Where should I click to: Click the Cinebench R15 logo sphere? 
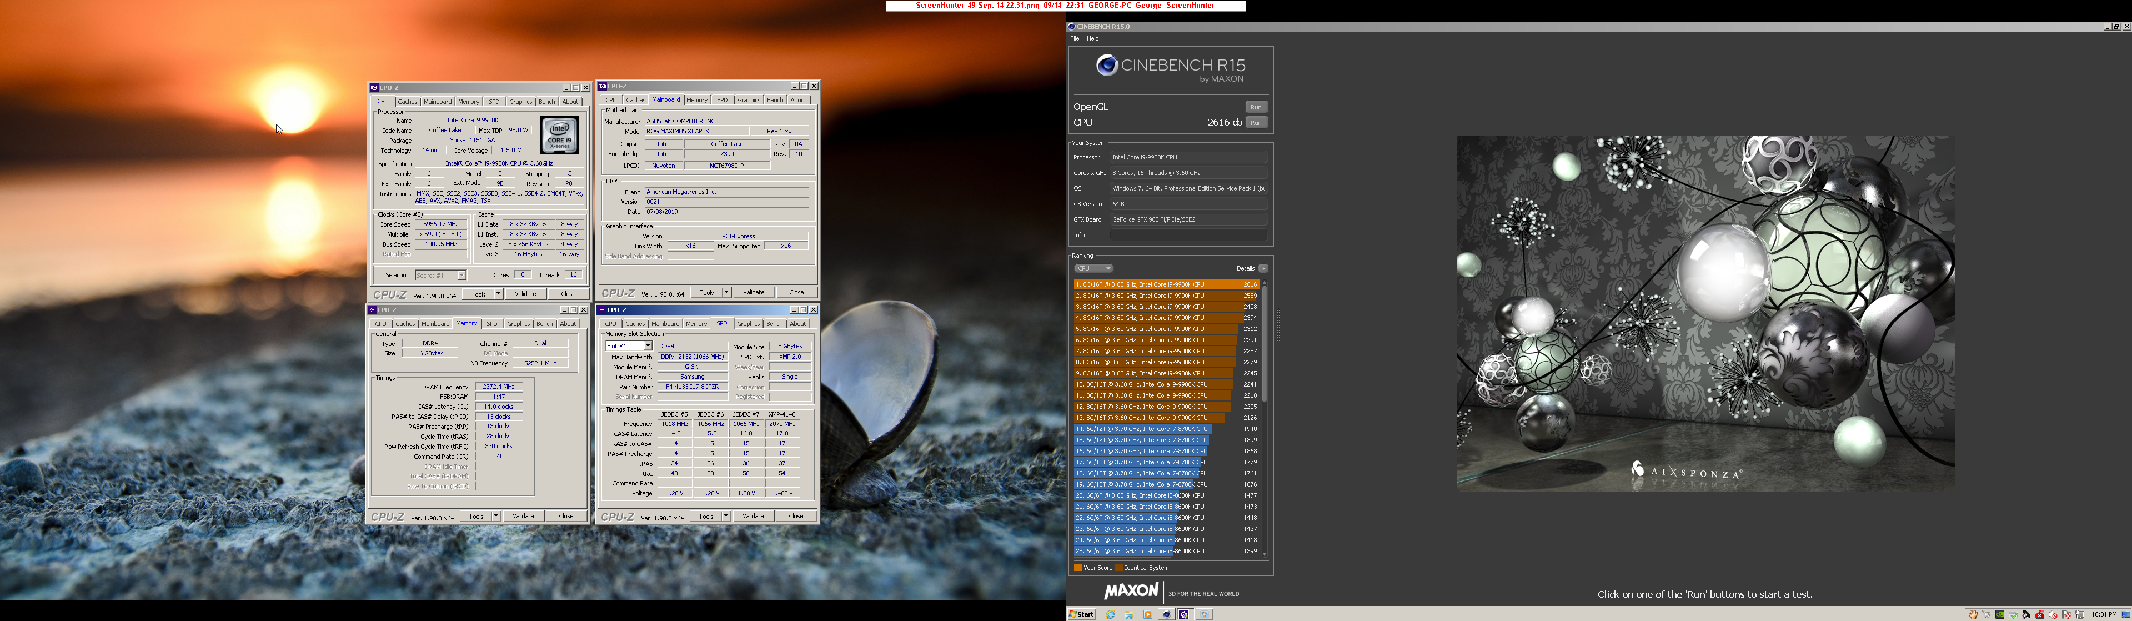(x=1107, y=64)
